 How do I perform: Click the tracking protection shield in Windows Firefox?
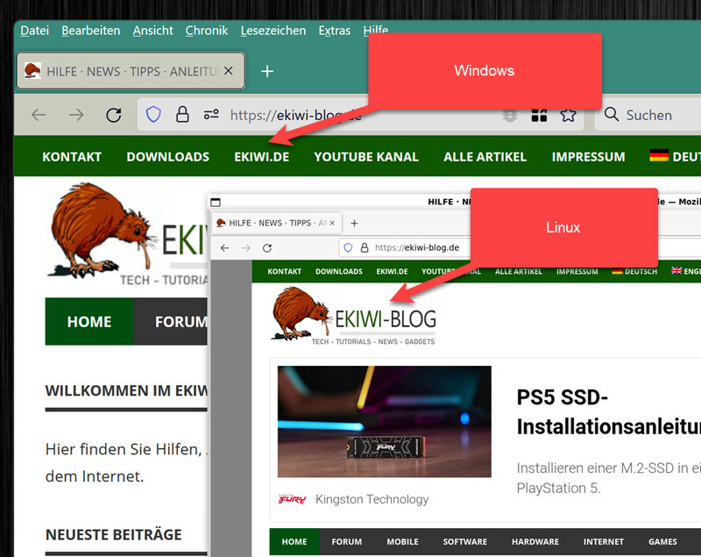pos(153,115)
